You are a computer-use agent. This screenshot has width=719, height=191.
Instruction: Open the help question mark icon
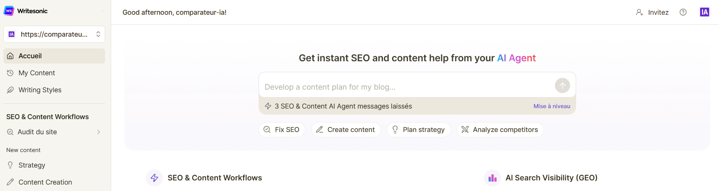click(x=683, y=12)
